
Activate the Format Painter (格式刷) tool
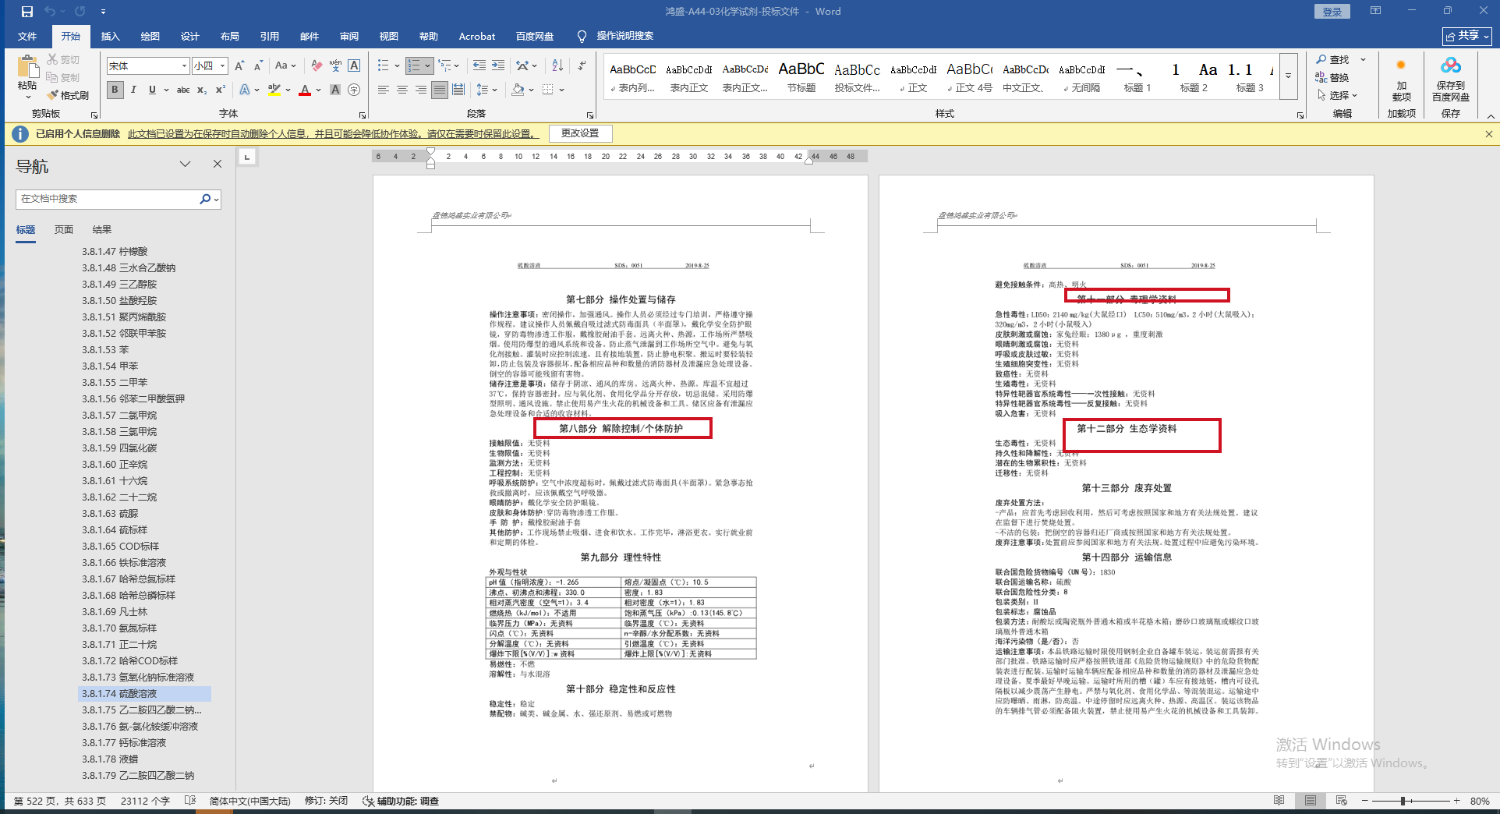pyautogui.click(x=68, y=95)
